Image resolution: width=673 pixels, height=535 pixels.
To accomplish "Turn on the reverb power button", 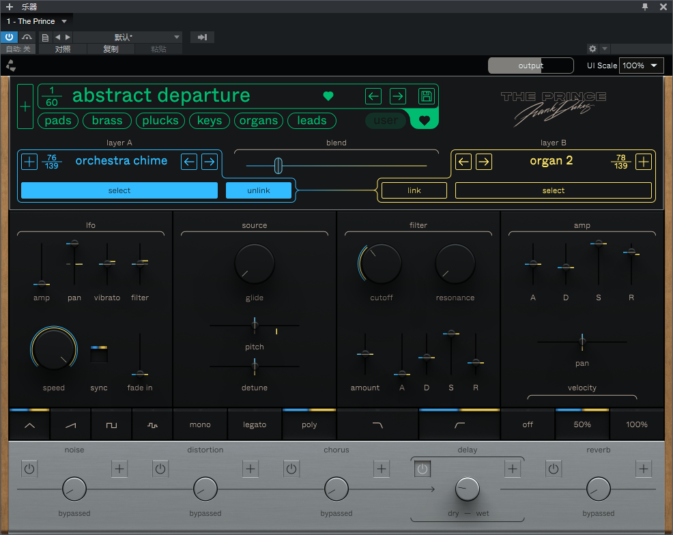I will click(x=554, y=469).
